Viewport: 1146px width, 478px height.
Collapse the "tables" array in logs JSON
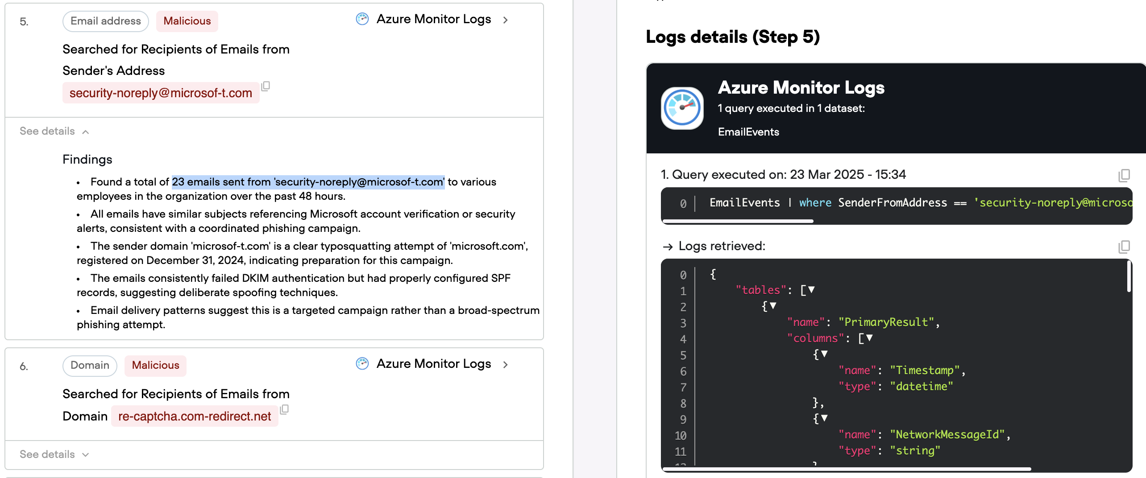coord(811,290)
